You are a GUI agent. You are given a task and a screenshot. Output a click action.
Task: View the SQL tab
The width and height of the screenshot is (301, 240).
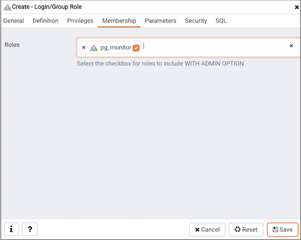pyautogui.click(x=221, y=21)
